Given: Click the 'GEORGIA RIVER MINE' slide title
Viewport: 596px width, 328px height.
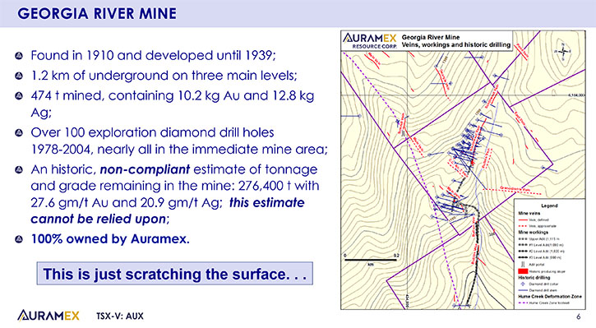Looking at the screenshot, I should coord(97,14).
